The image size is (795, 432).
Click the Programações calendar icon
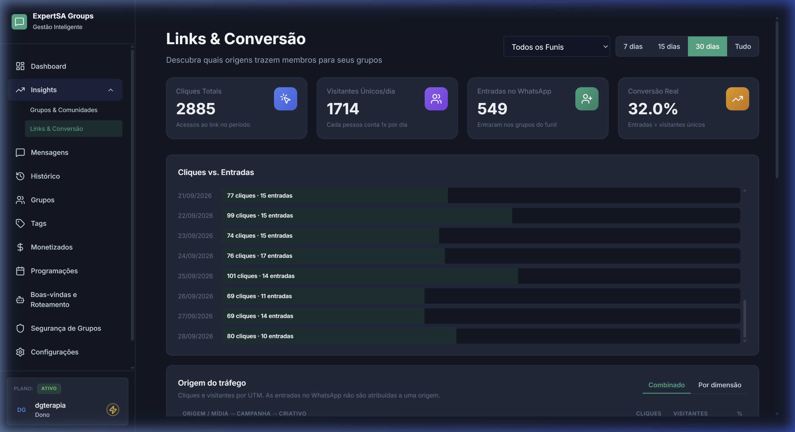click(20, 271)
